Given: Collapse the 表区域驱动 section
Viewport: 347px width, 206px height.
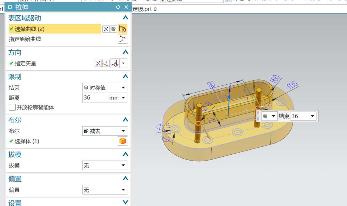Looking at the screenshot, I should (x=125, y=18).
